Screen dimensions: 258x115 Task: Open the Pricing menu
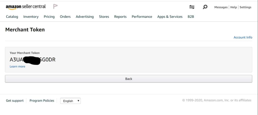point(49,17)
